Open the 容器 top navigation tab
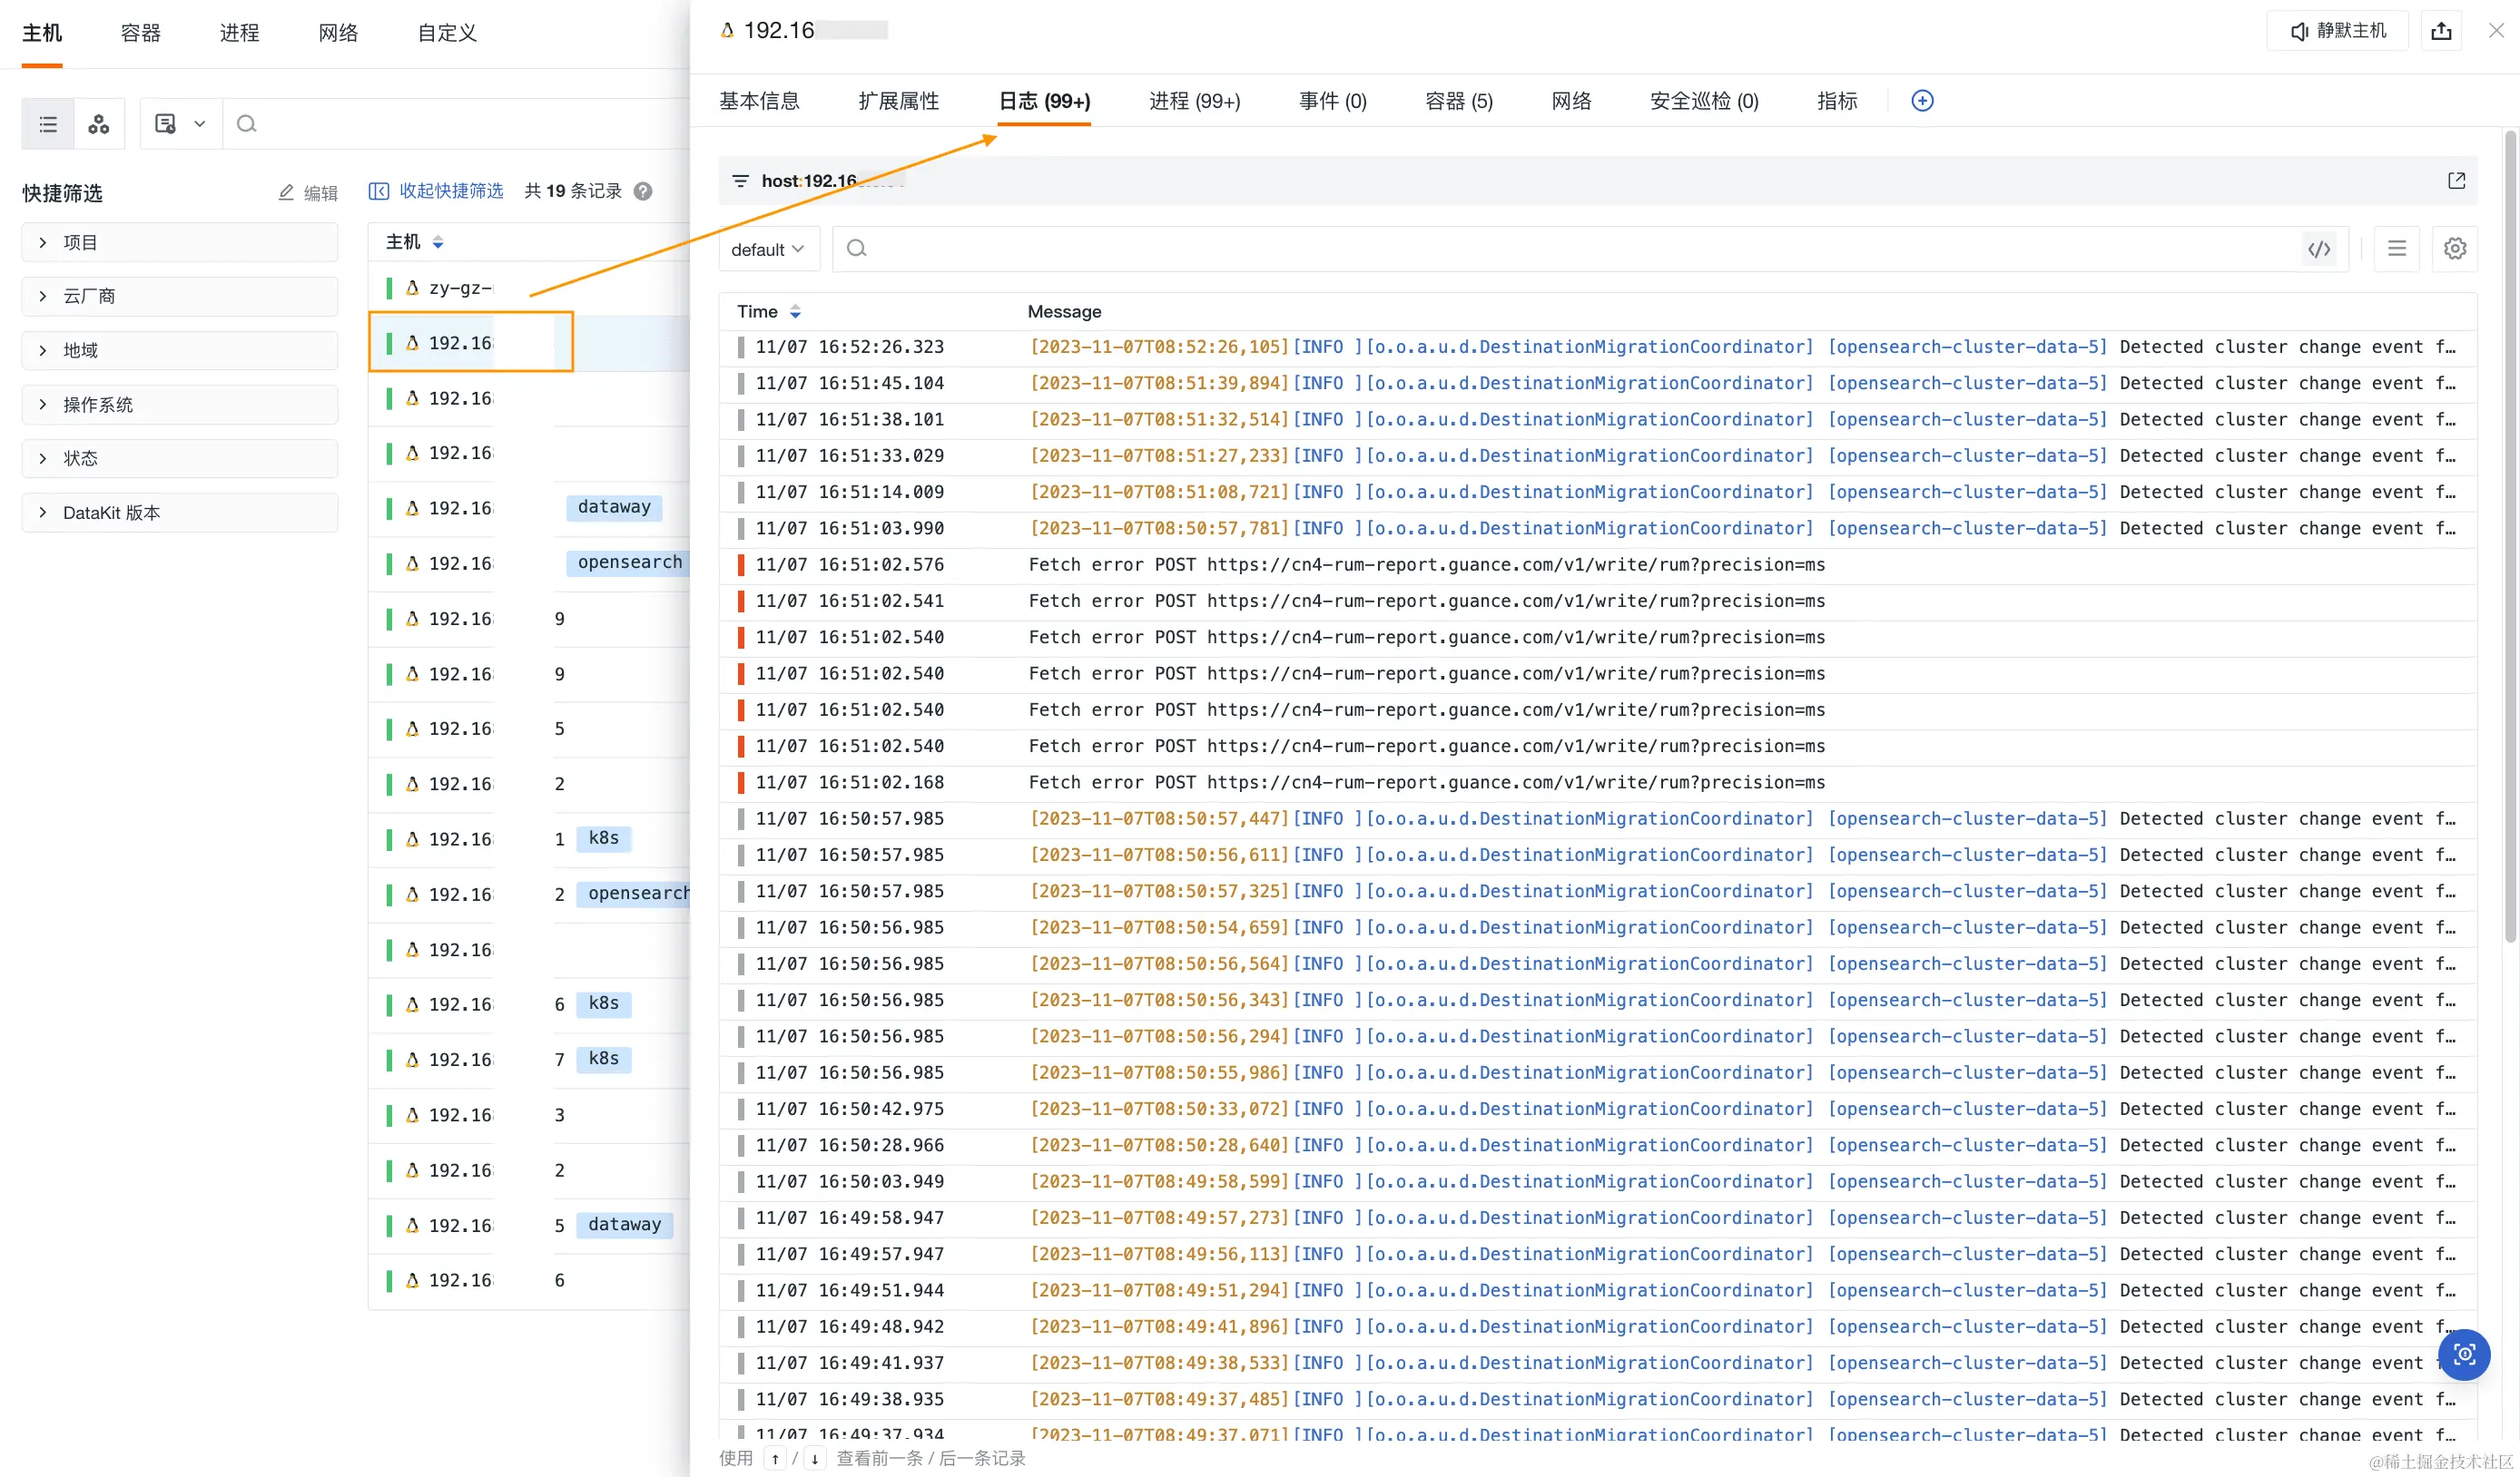Screen dimensions: 2520x1477 pyautogui.click(x=140, y=33)
